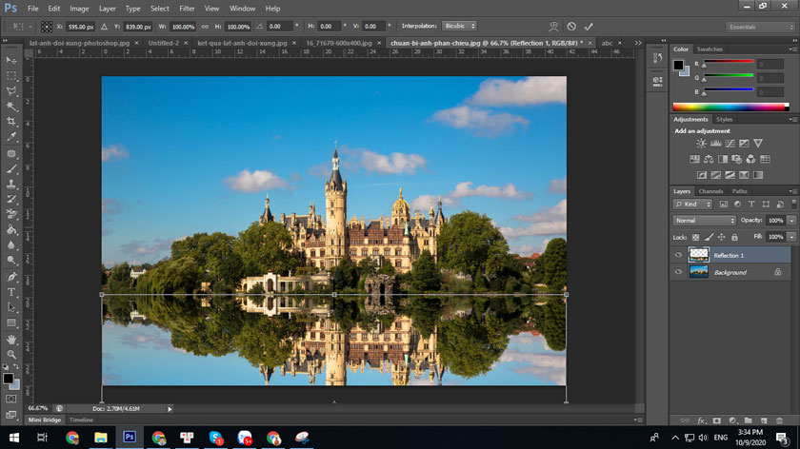Switch to Untitled-2 document tab

coord(163,44)
